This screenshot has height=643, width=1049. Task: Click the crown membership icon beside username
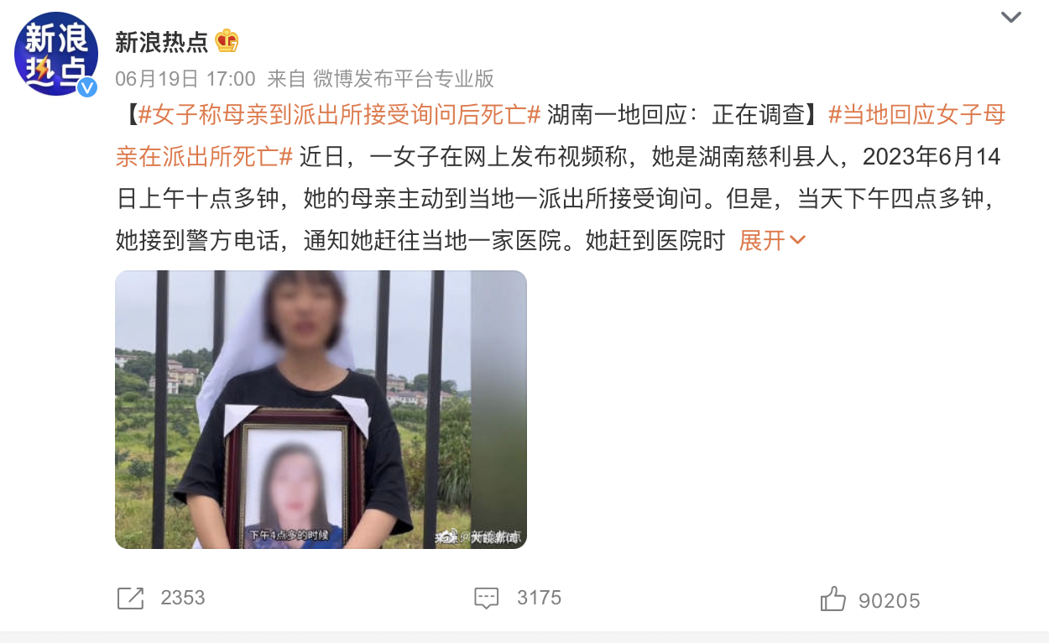pos(227,40)
